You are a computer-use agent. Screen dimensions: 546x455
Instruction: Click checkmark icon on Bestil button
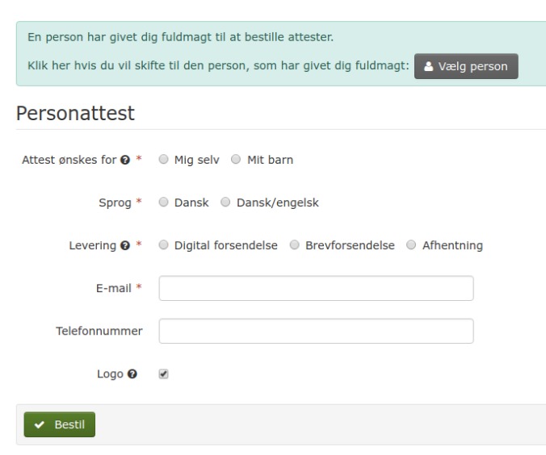pyautogui.click(x=40, y=424)
